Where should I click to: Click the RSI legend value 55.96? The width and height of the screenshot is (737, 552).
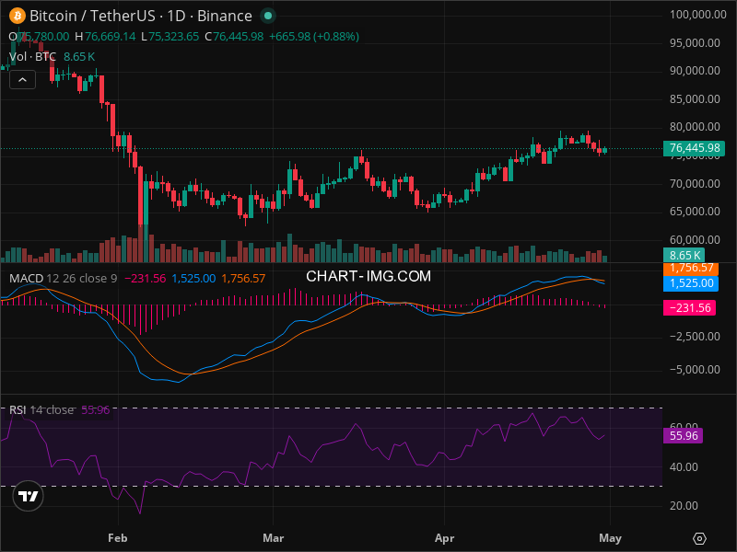tap(96, 410)
